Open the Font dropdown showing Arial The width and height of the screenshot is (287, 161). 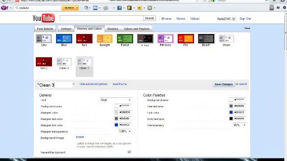click(x=116, y=100)
